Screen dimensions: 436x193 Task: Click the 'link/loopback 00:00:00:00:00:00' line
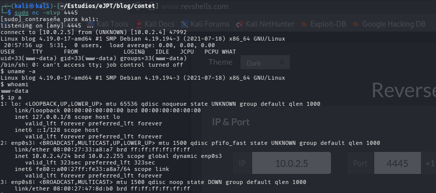tap(107, 110)
